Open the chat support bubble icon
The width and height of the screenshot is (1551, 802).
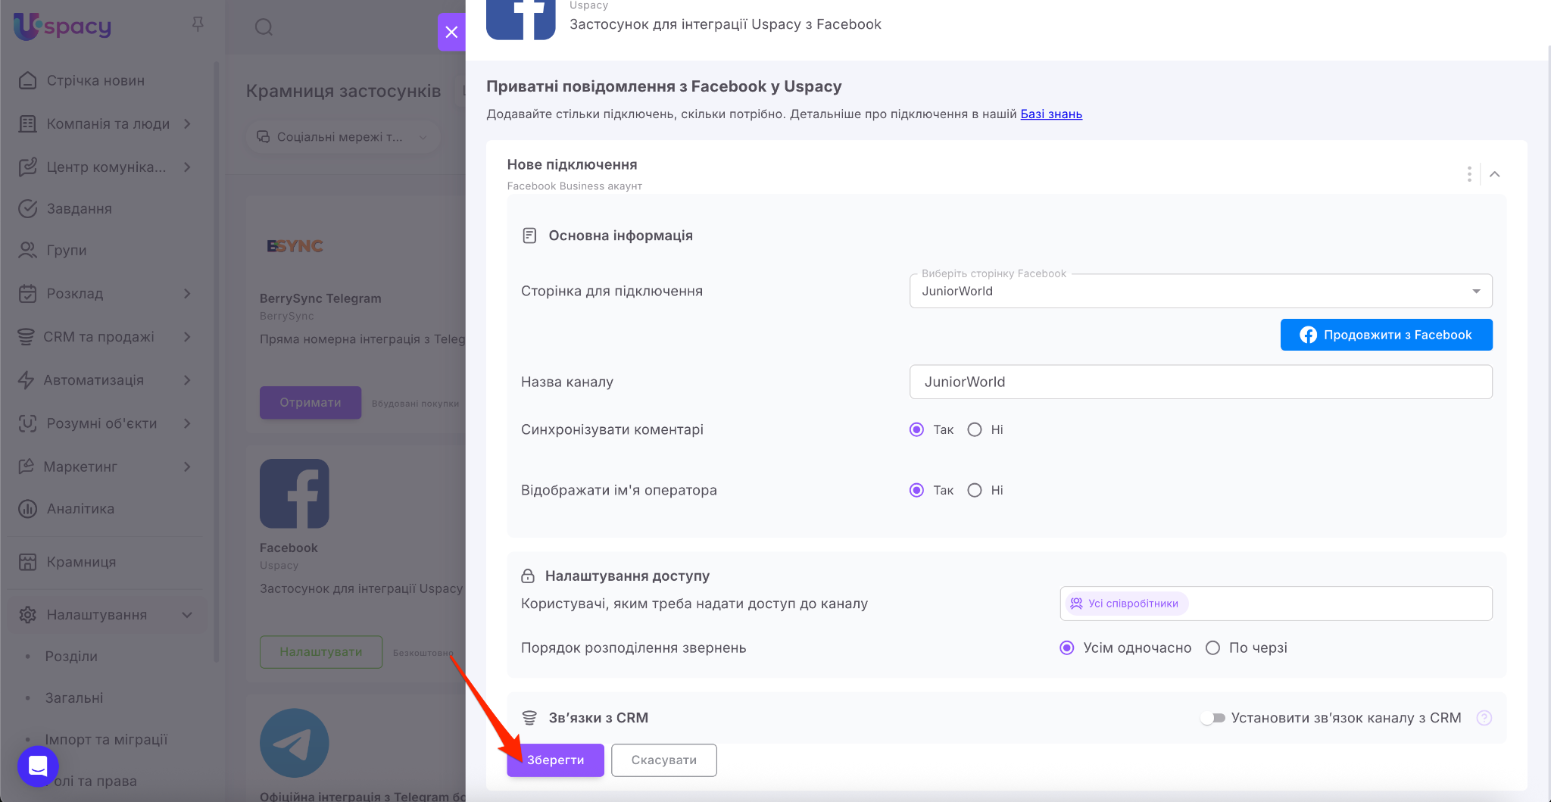pos(38,766)
